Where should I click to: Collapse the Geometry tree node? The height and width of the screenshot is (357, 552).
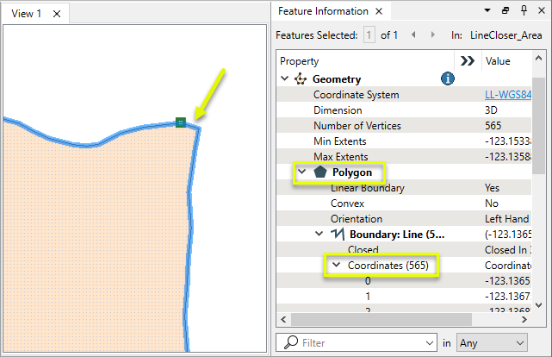[285, 78]
